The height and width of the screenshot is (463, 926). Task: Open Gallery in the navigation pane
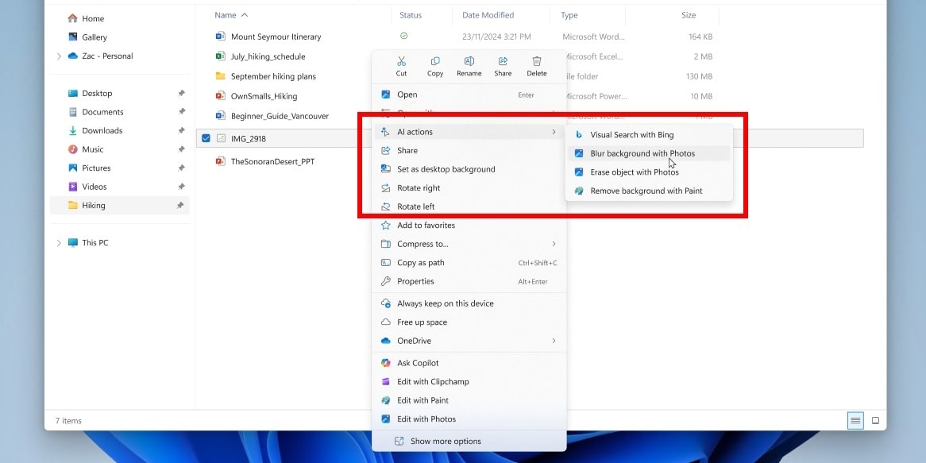pyautogui.click(x=94, y=37)
